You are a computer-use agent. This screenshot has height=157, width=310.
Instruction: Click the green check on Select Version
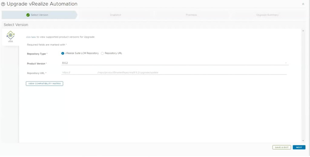(28, 15)
